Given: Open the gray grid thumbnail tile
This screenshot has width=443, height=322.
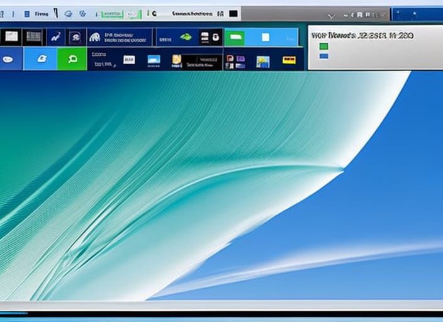Looking at the screenshot, I should click(x=32, y=37).
